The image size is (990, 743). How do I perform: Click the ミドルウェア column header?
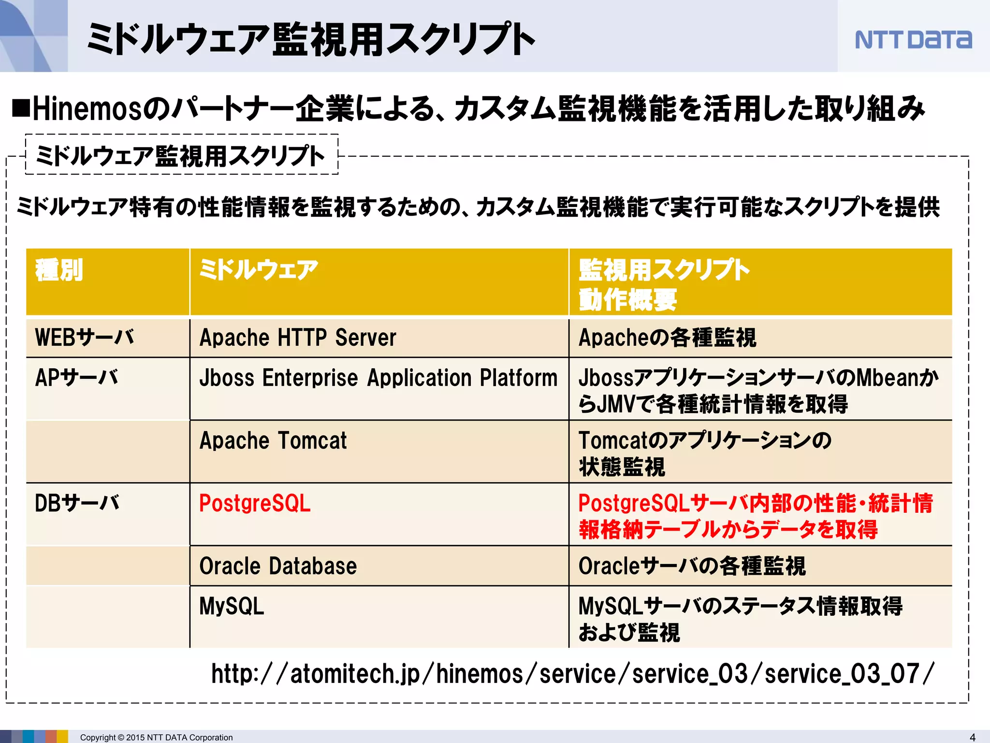click(379, 282)
